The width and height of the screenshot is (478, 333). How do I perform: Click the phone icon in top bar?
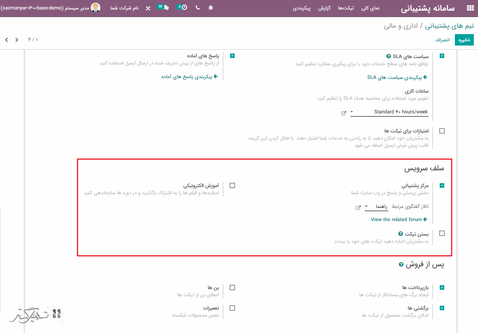pos(197,8)
